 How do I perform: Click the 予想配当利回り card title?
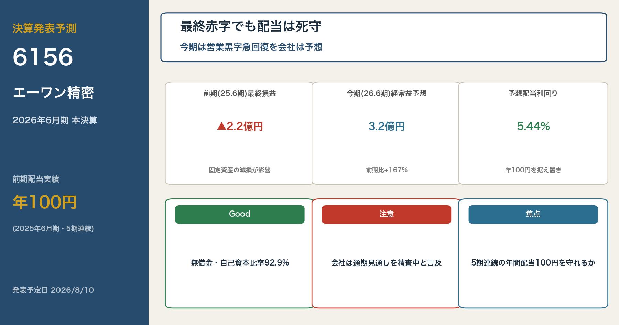pyautogui.click(x=533, y=93)
